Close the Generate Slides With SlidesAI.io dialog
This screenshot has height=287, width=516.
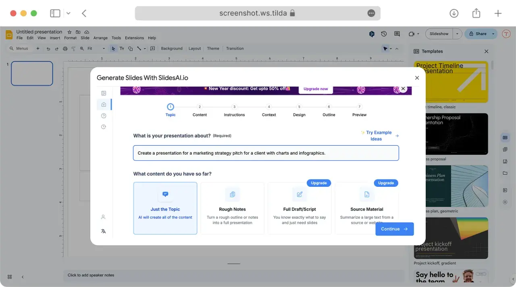(x=417, y=78)
